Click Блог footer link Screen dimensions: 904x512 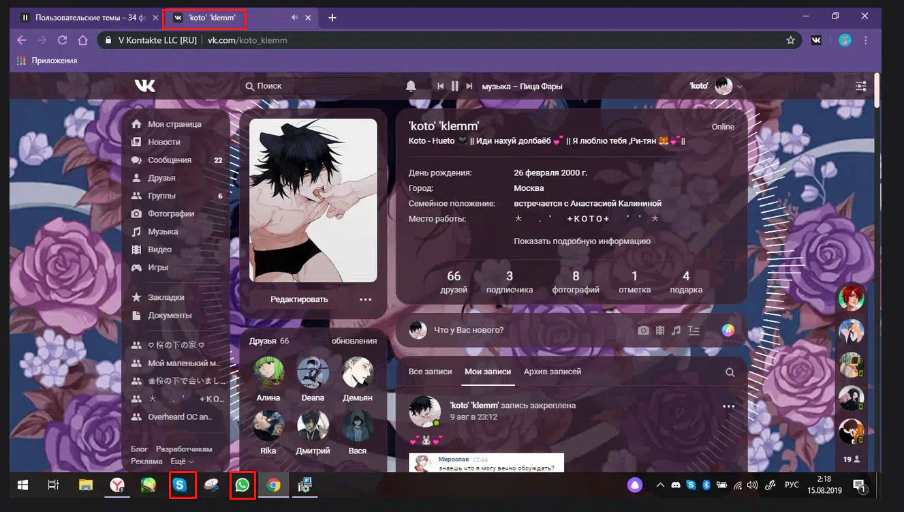tap(140, 449)
